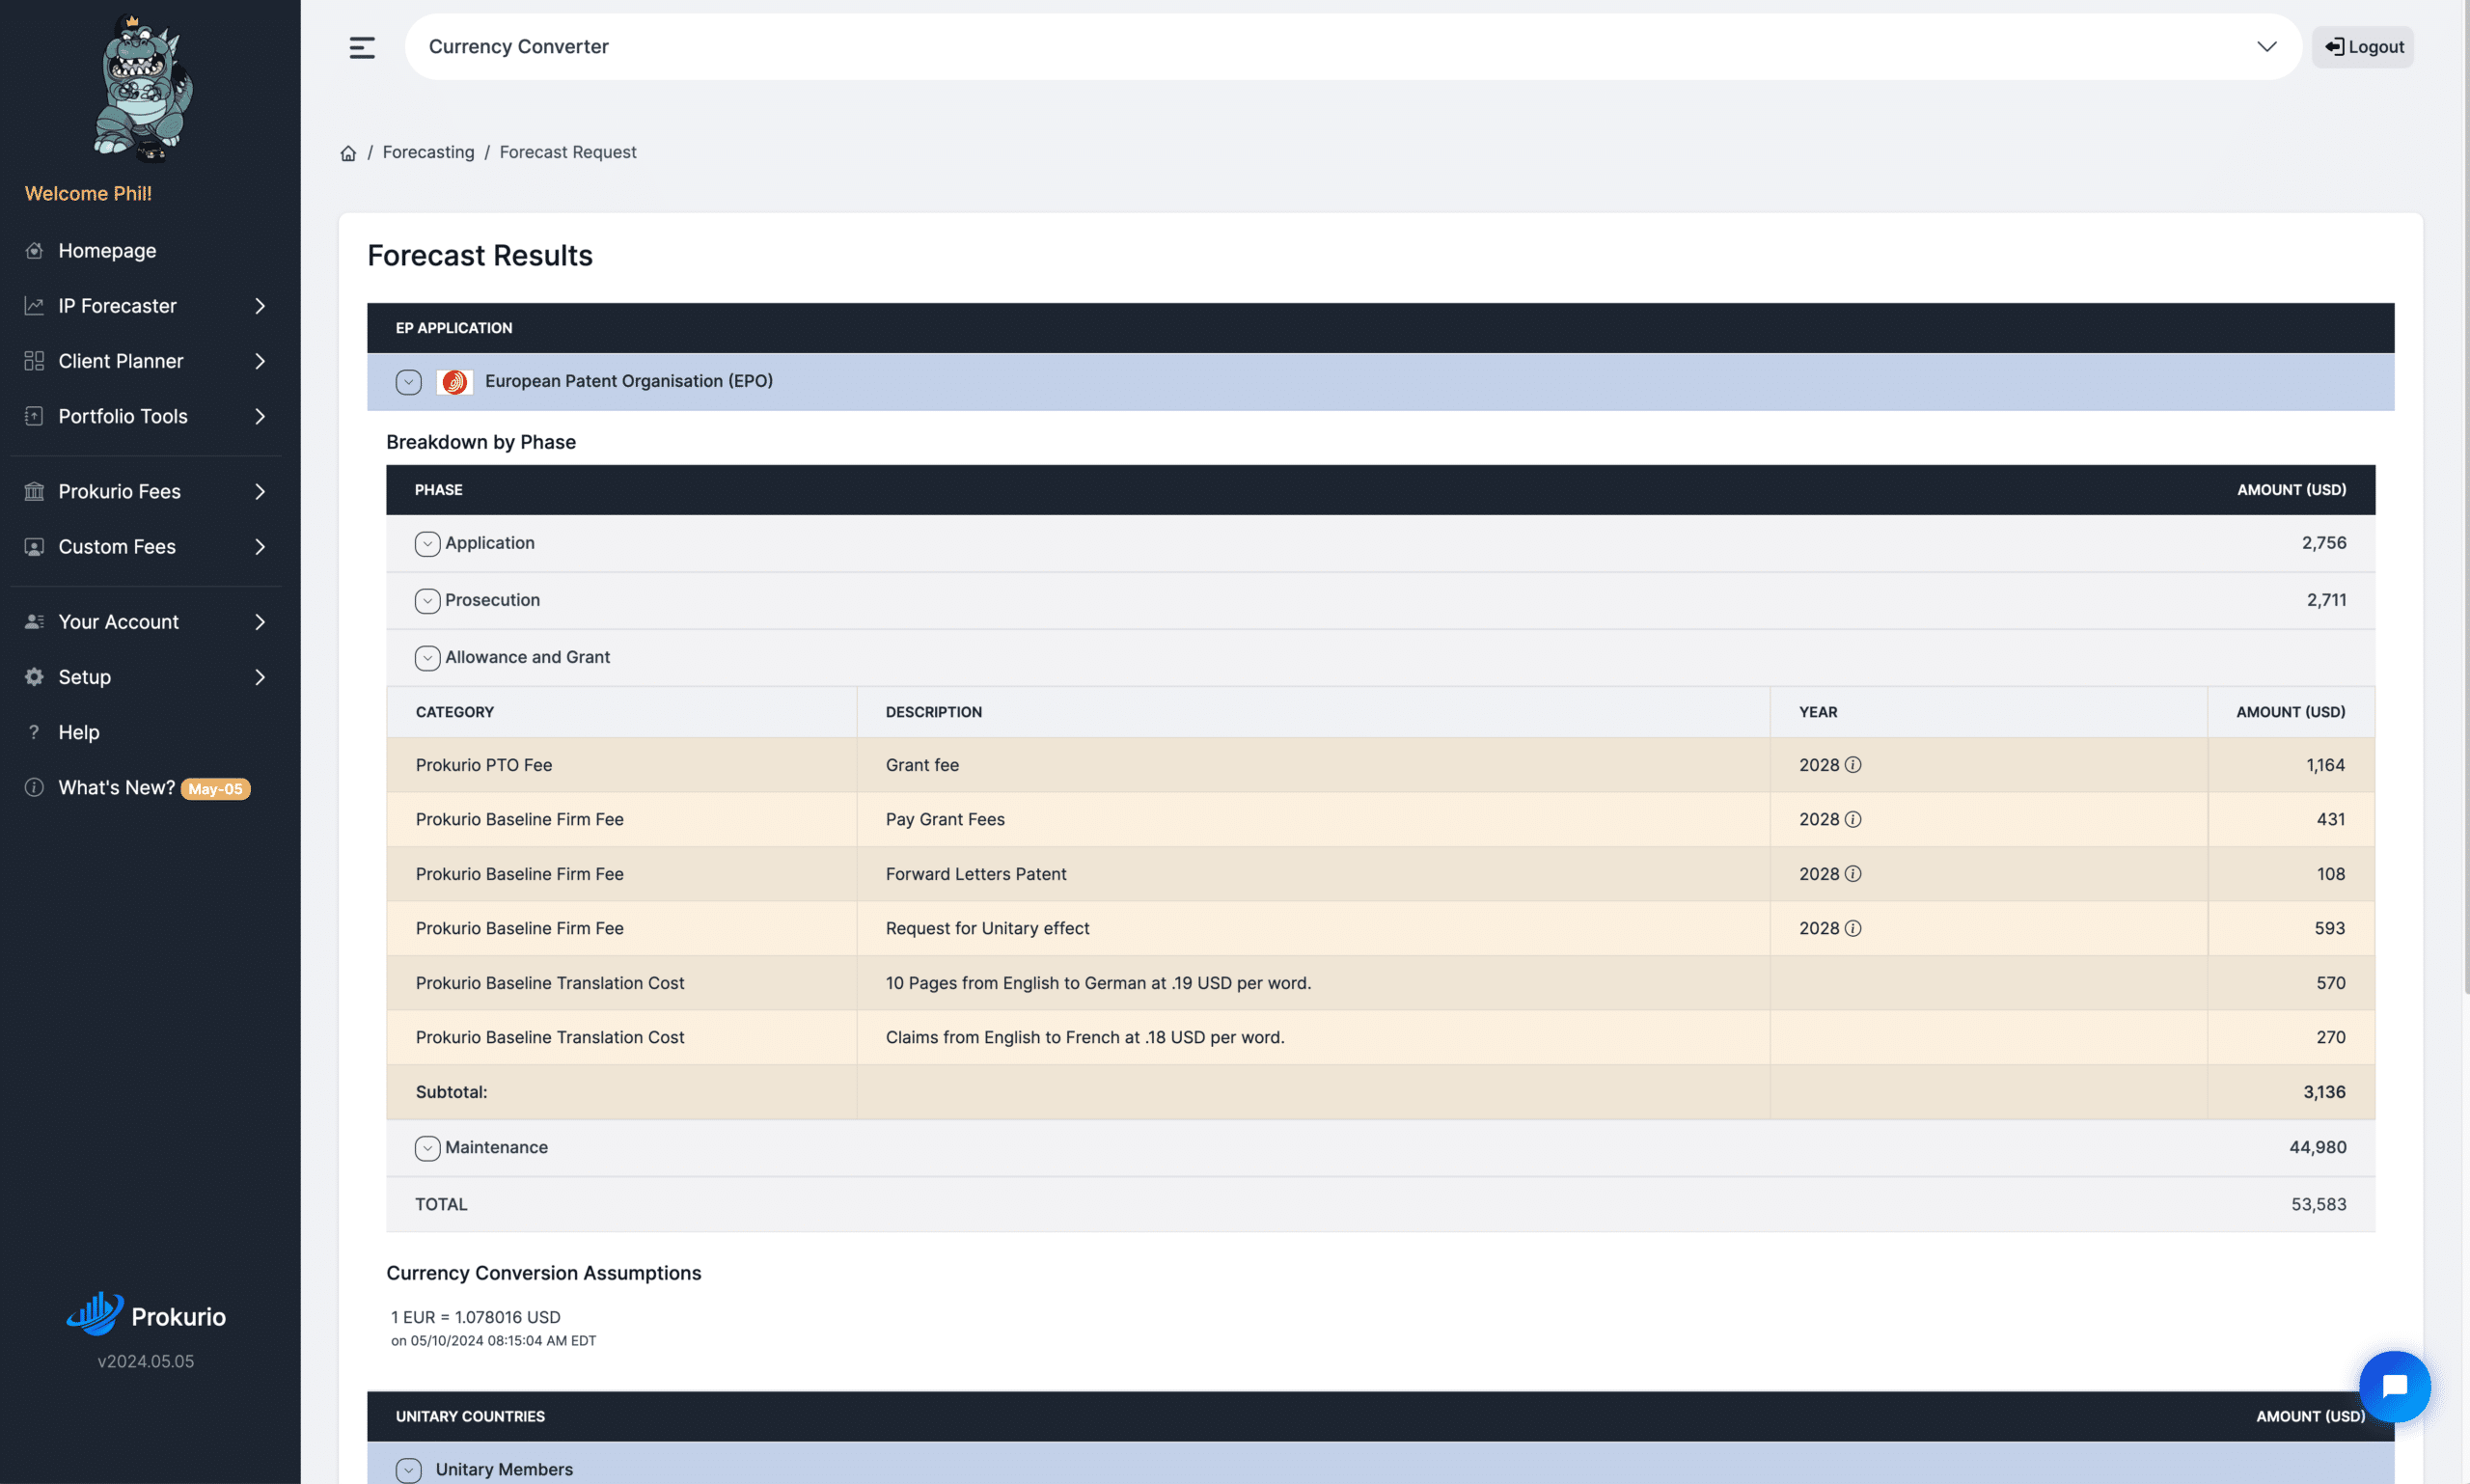Viewport: 2470px width, 1484px height.
Task: Click the '1 EUR = 1.078016 USD' text
Action: pos(475,1317)
